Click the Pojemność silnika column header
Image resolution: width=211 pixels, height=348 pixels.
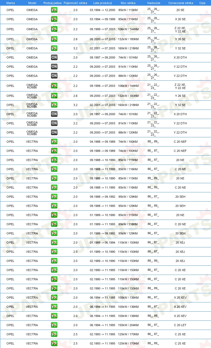[x=75, y=3]
